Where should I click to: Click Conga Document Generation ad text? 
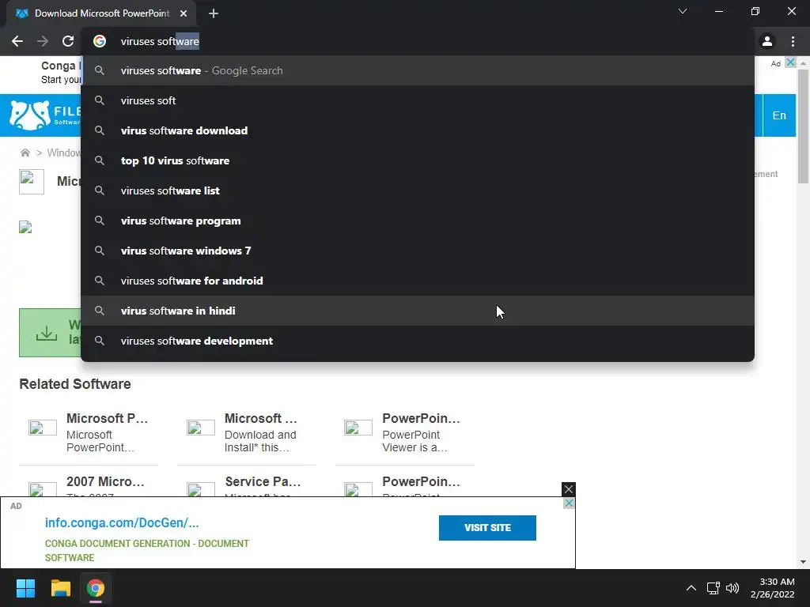click(x=147, y=551)
